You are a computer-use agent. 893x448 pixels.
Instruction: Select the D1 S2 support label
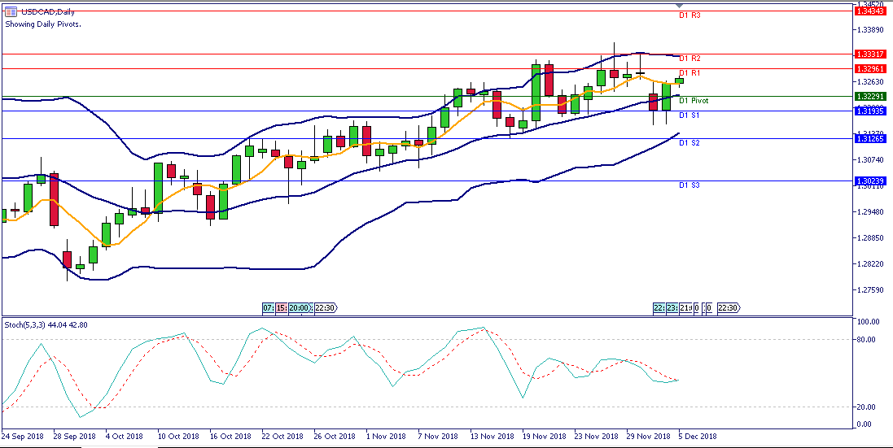pyautogui.click(x=689, y=143)
